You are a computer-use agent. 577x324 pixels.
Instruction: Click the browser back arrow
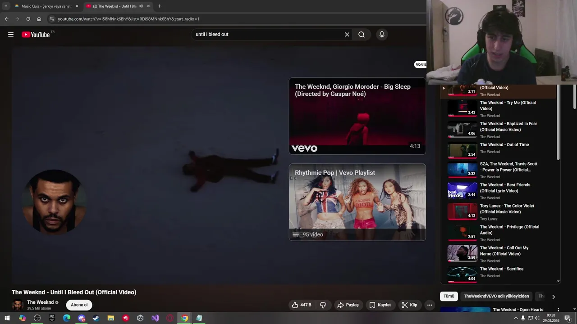6,19
